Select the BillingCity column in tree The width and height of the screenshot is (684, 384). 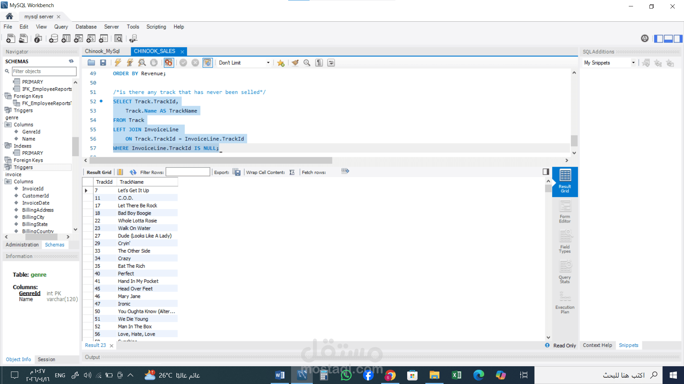tap(33, 217)
